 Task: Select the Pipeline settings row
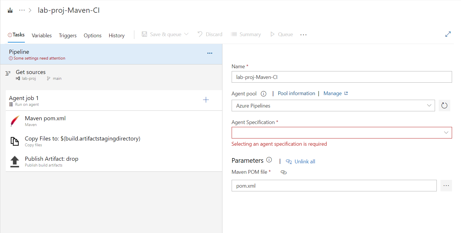point(111,54)
